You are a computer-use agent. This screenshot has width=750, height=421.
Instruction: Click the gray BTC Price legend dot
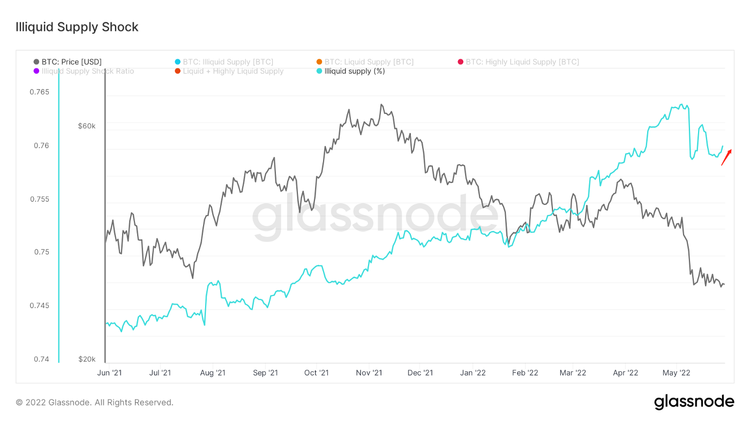click(x=36, y=62)
